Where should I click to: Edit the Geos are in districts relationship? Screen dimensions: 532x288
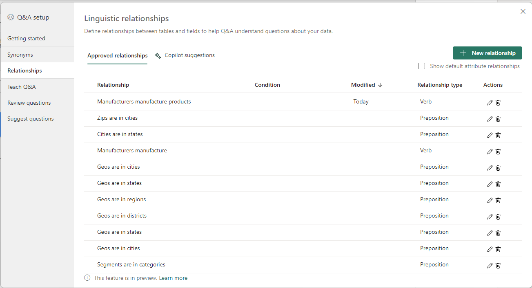coord(490,217)
